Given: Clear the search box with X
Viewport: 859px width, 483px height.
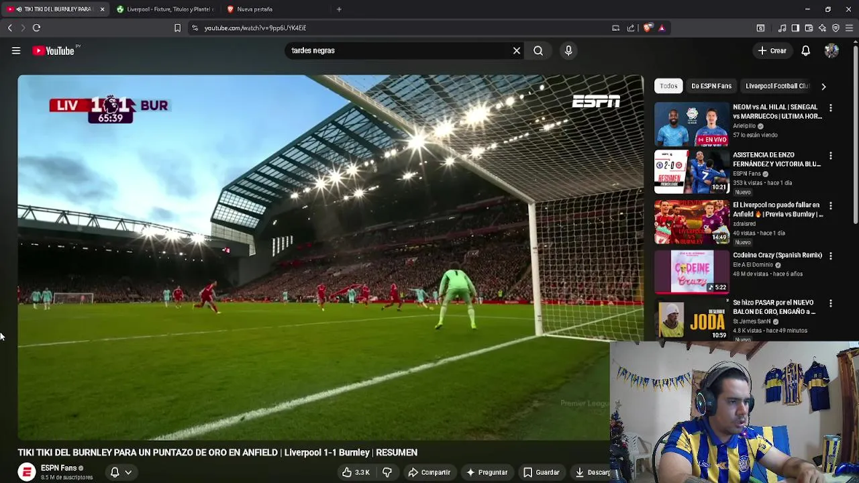Looking at the screenshot, I should [x=517, y=50].
